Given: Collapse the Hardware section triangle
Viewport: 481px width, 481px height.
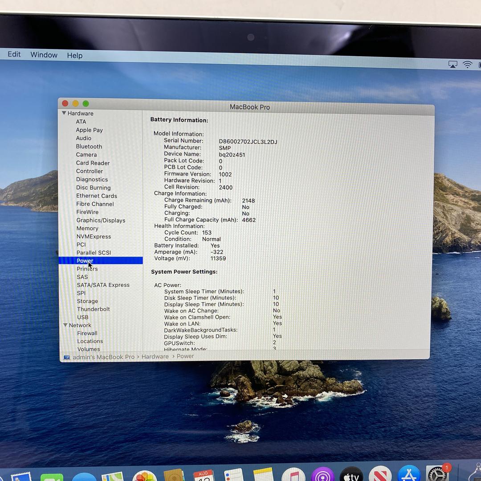Looking at the screenshot, I should [64, 113].
